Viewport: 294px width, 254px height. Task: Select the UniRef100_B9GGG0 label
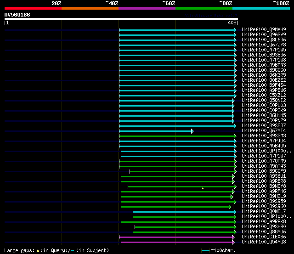click(264, 70)
